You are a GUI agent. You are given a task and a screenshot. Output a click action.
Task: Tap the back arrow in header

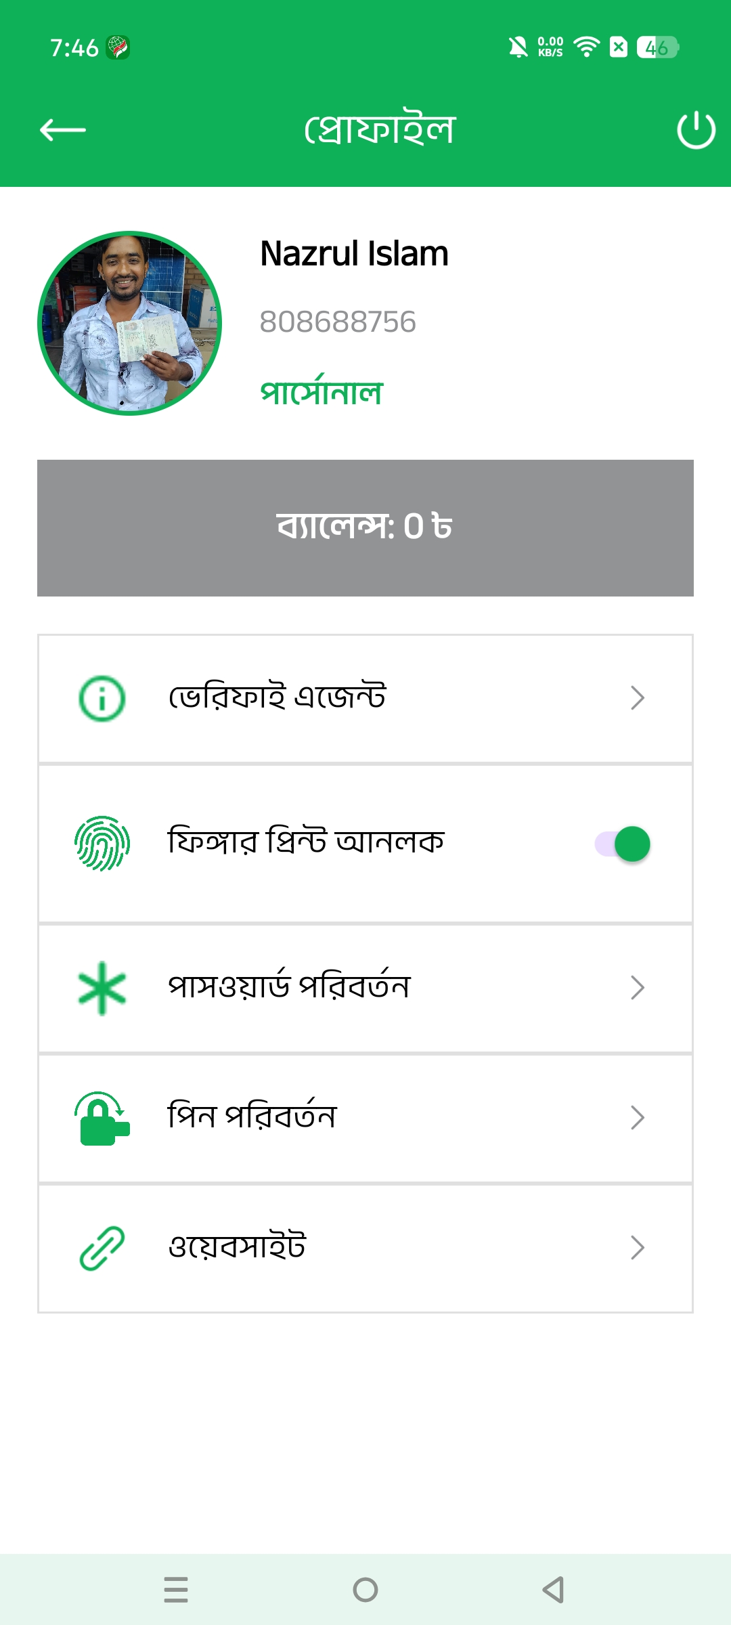63,129
